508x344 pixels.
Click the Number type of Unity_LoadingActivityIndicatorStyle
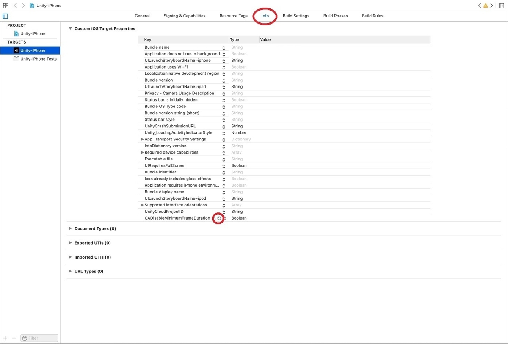pos(239,132)
